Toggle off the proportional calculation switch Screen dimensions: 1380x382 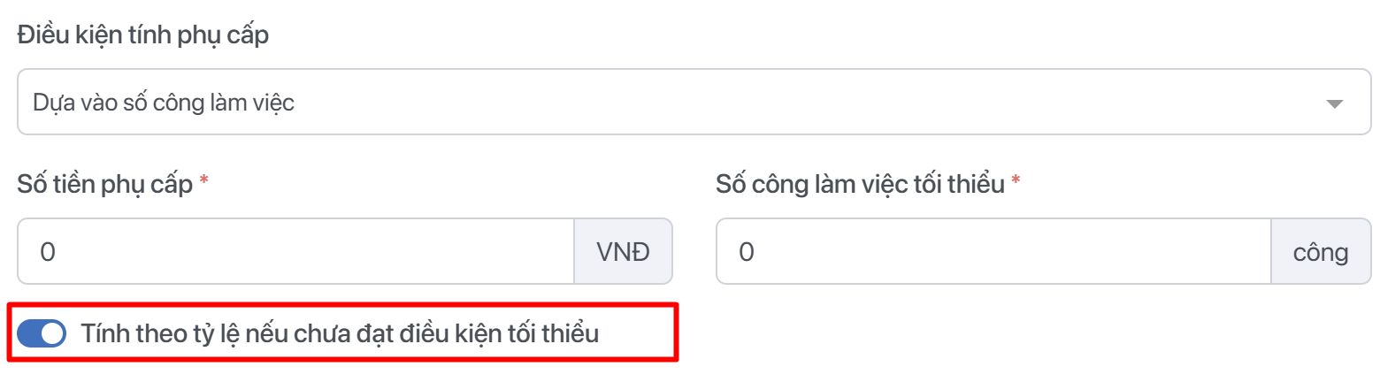(x=42, y=333)
